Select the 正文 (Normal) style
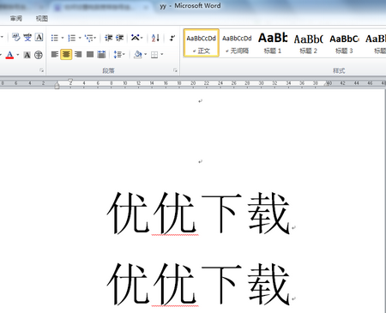 pos(202,43)
